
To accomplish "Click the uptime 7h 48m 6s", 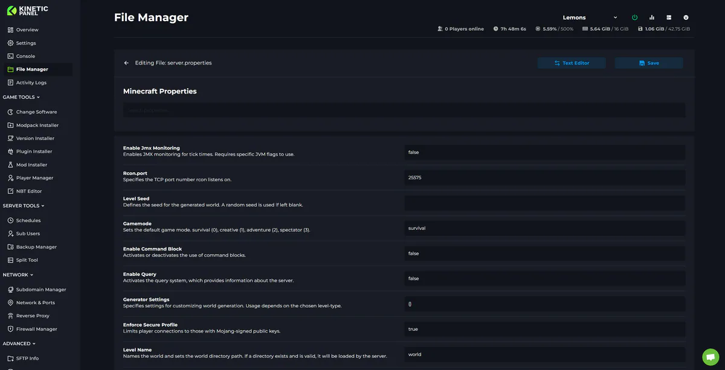I will 509,29.
